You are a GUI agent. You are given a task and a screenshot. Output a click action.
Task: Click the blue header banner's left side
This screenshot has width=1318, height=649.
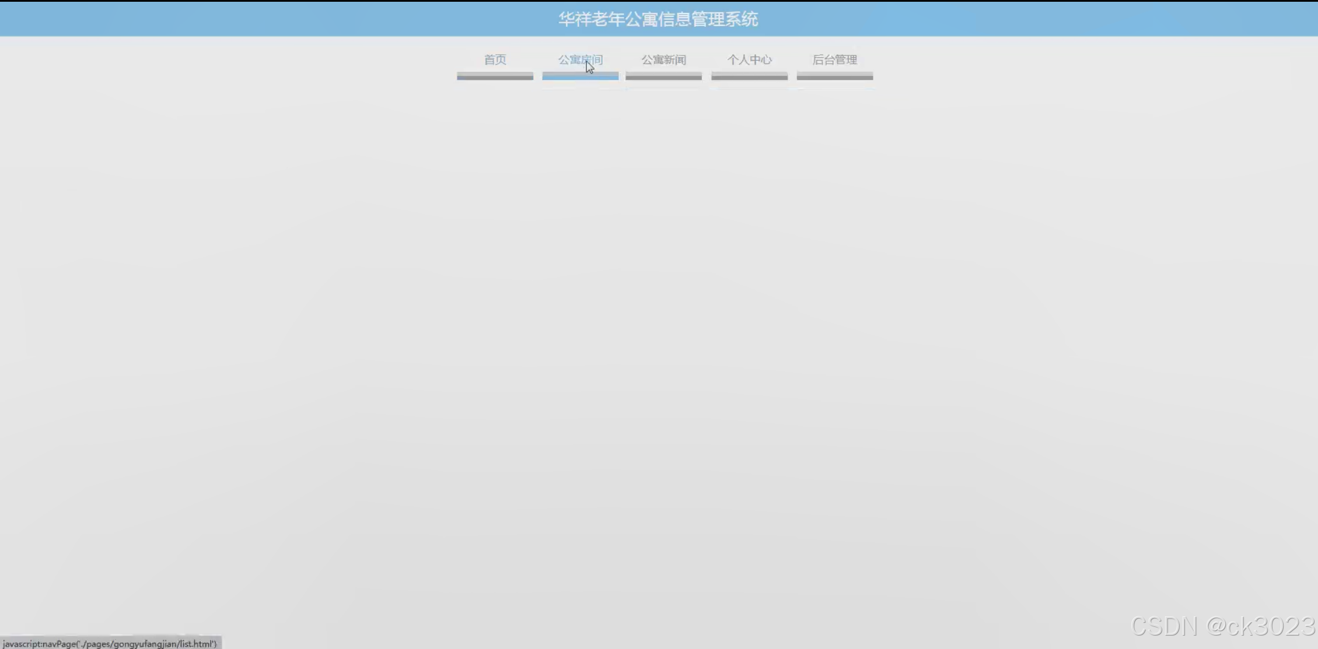(175, 19)
